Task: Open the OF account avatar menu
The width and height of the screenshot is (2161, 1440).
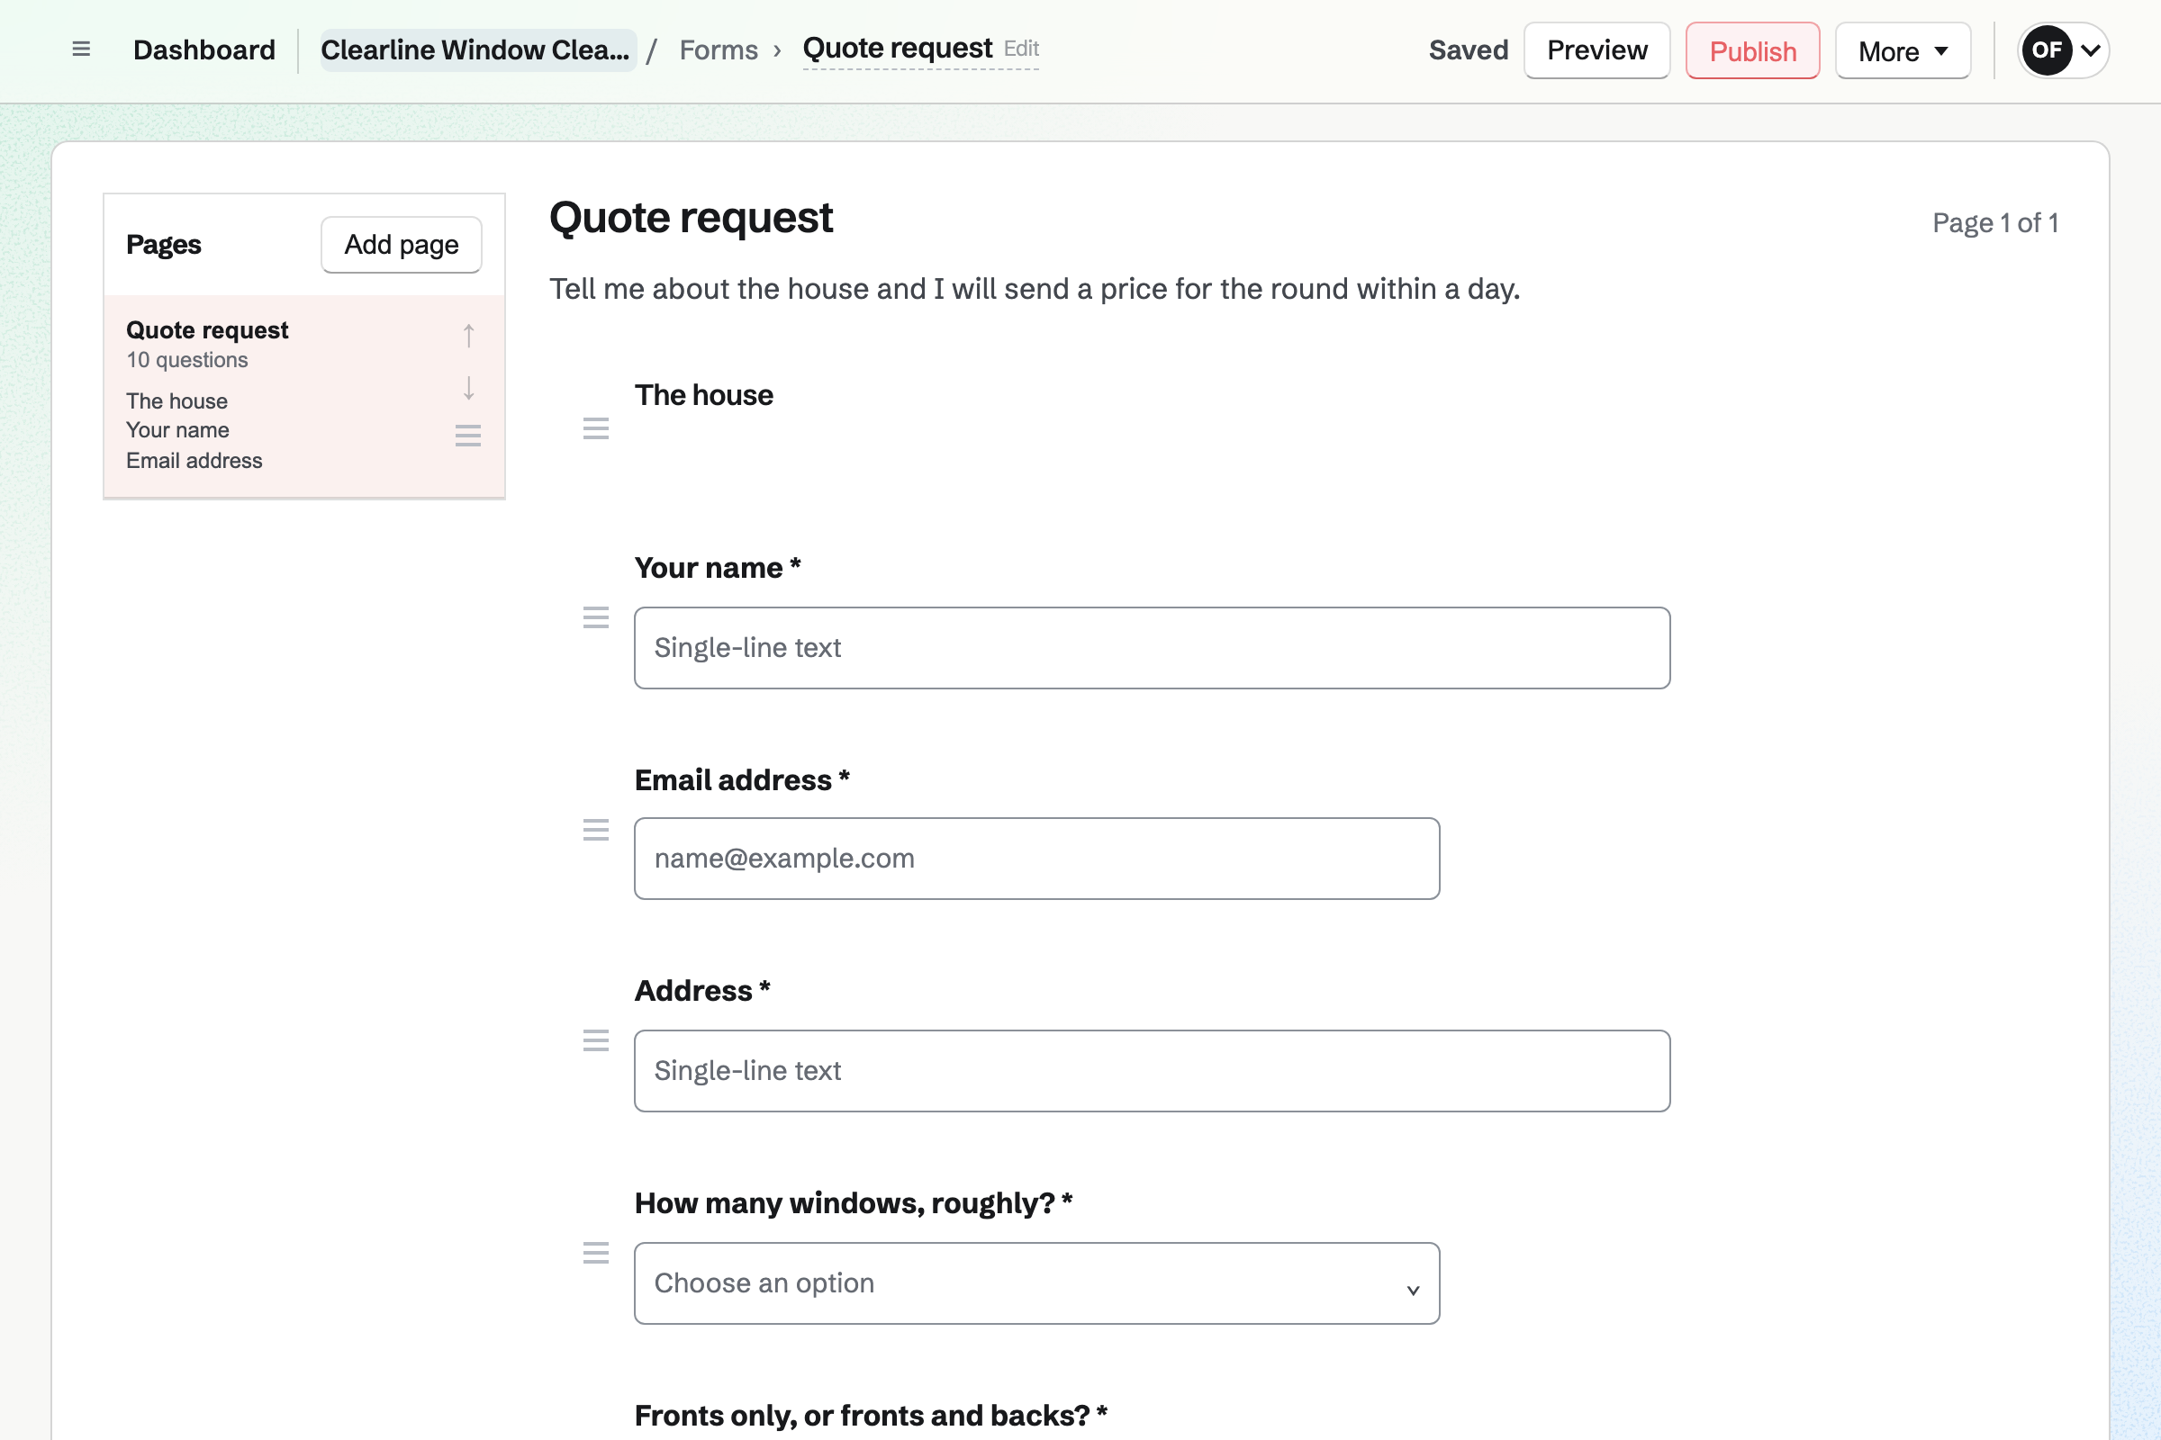Action: tap(2063, 50)
